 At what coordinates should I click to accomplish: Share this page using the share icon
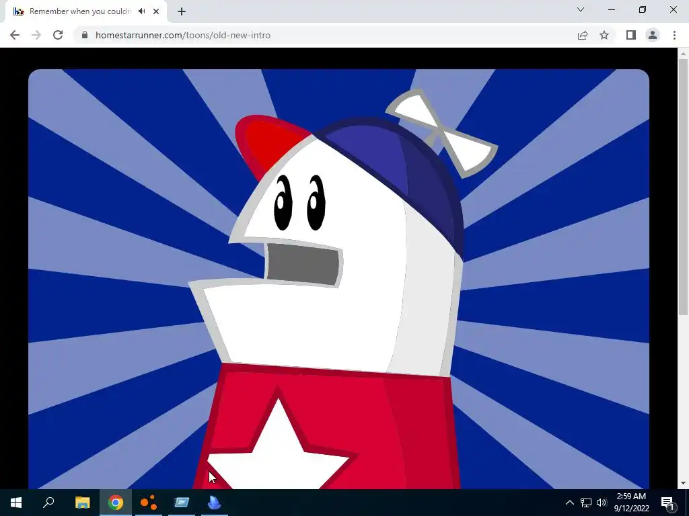pos(583,35)
